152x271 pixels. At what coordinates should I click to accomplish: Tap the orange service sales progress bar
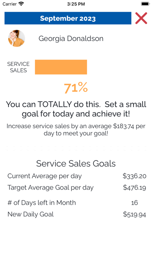61,67
